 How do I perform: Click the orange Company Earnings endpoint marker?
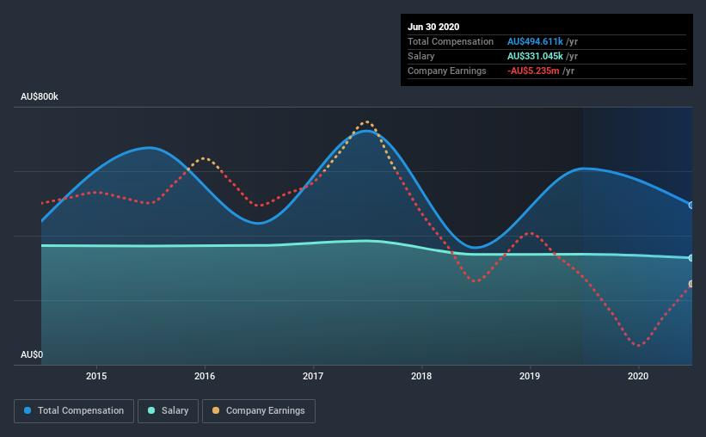pyautogui.click(x=691, y=284)
